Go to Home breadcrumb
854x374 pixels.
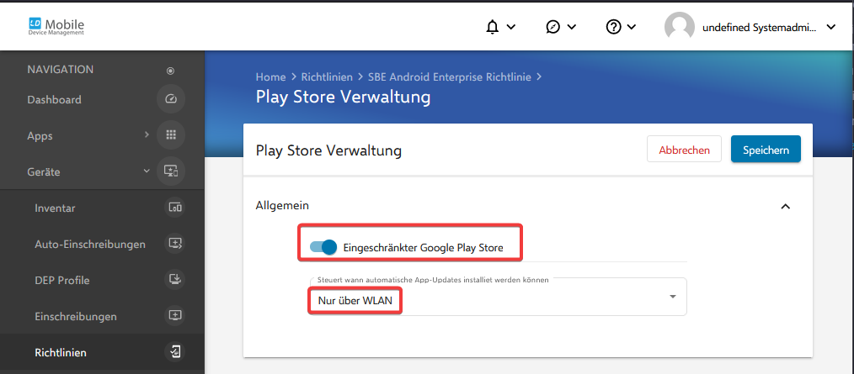click(x=270, y=76)
